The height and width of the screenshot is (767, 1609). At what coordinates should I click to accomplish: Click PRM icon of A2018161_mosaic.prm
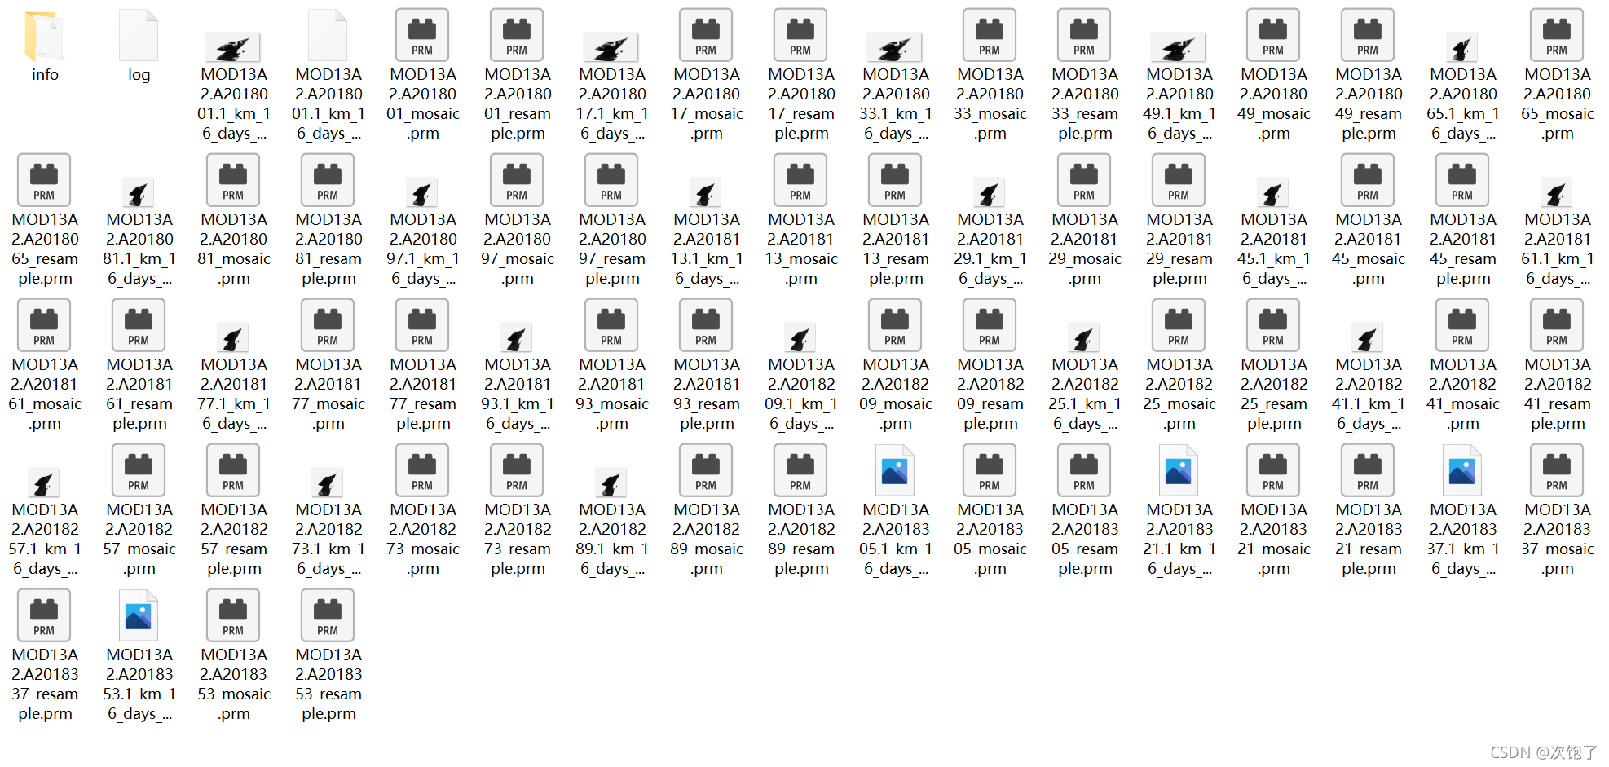[x=44, y=325]
